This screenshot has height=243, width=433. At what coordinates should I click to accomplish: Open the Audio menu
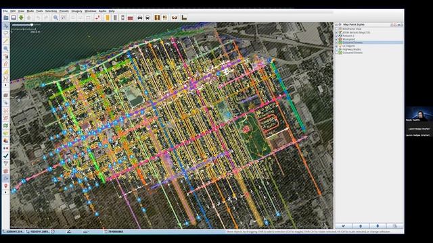coord(102,11)
